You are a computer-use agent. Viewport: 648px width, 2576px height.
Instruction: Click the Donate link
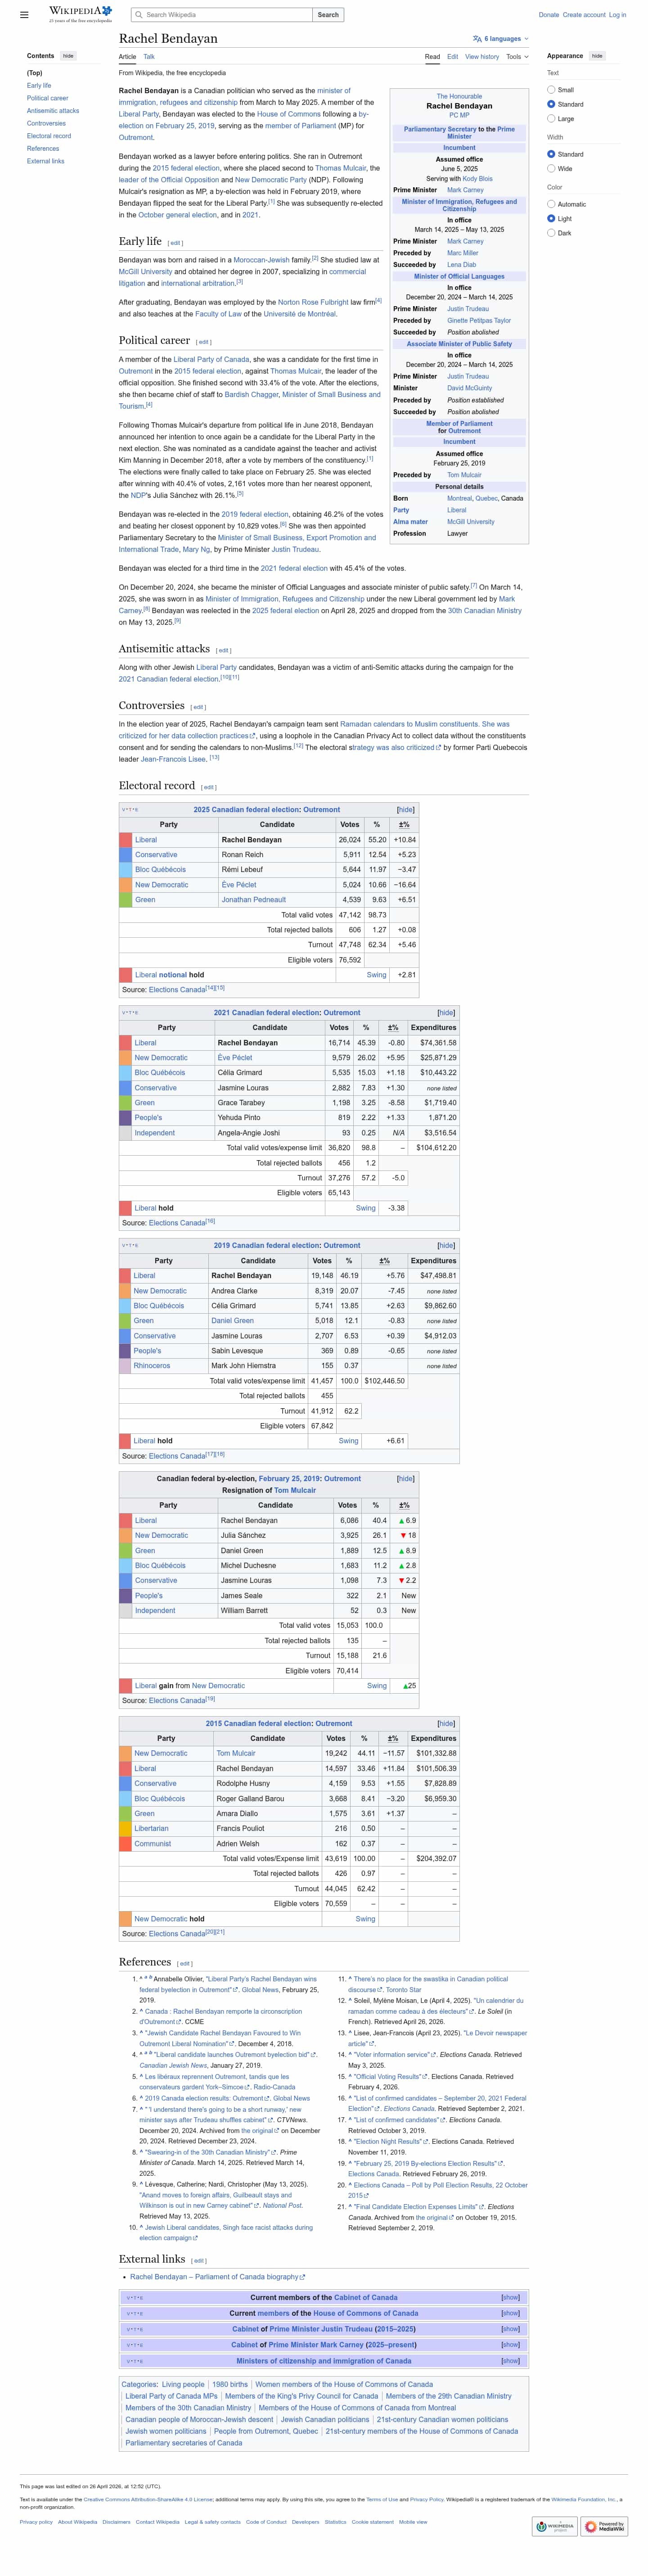click(x=549, y=15)
